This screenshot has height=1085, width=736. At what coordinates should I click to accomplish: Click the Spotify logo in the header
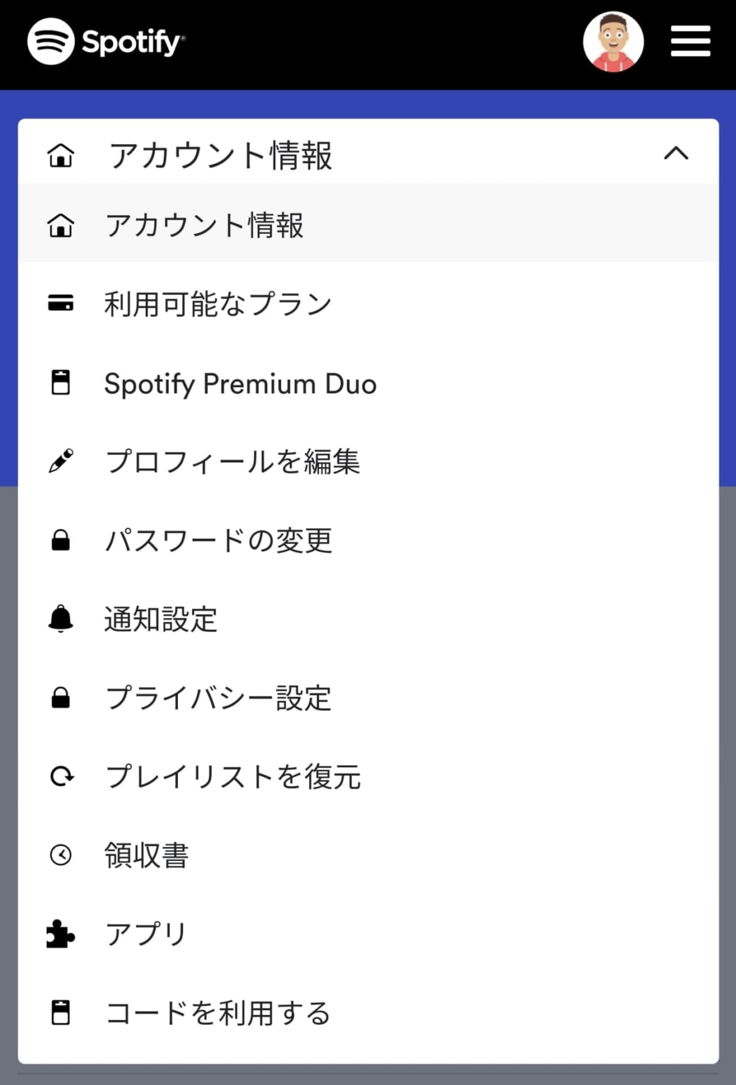click(106, 42)
